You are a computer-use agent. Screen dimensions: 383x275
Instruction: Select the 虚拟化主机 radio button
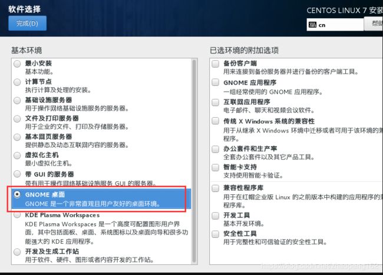[x=17, y=155]
